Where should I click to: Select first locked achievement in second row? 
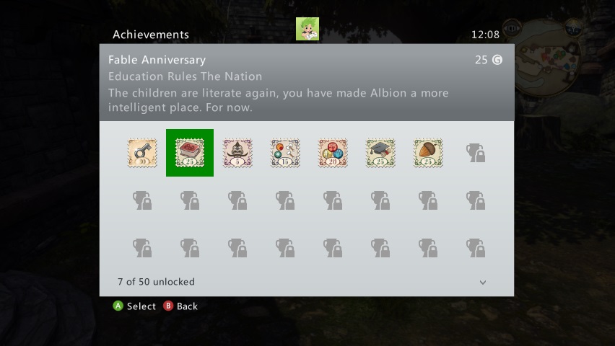(x=142, y=200)
